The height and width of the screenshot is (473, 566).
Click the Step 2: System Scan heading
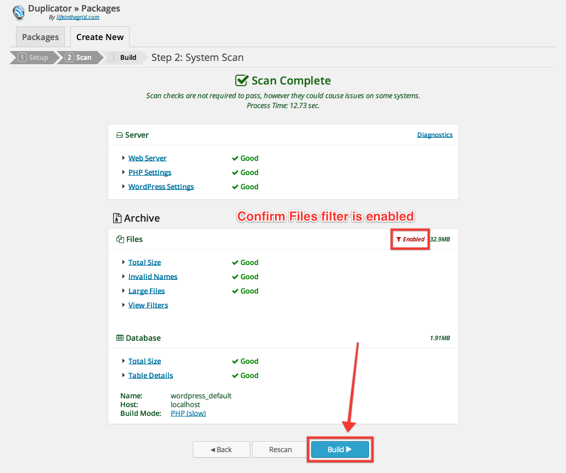tap(198, 58)
